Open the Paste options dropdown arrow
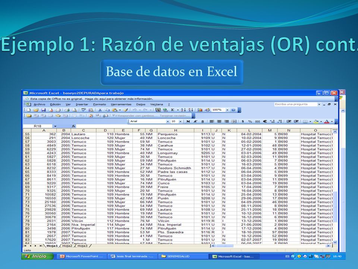 pyautogui.click(x=120, y=110)
